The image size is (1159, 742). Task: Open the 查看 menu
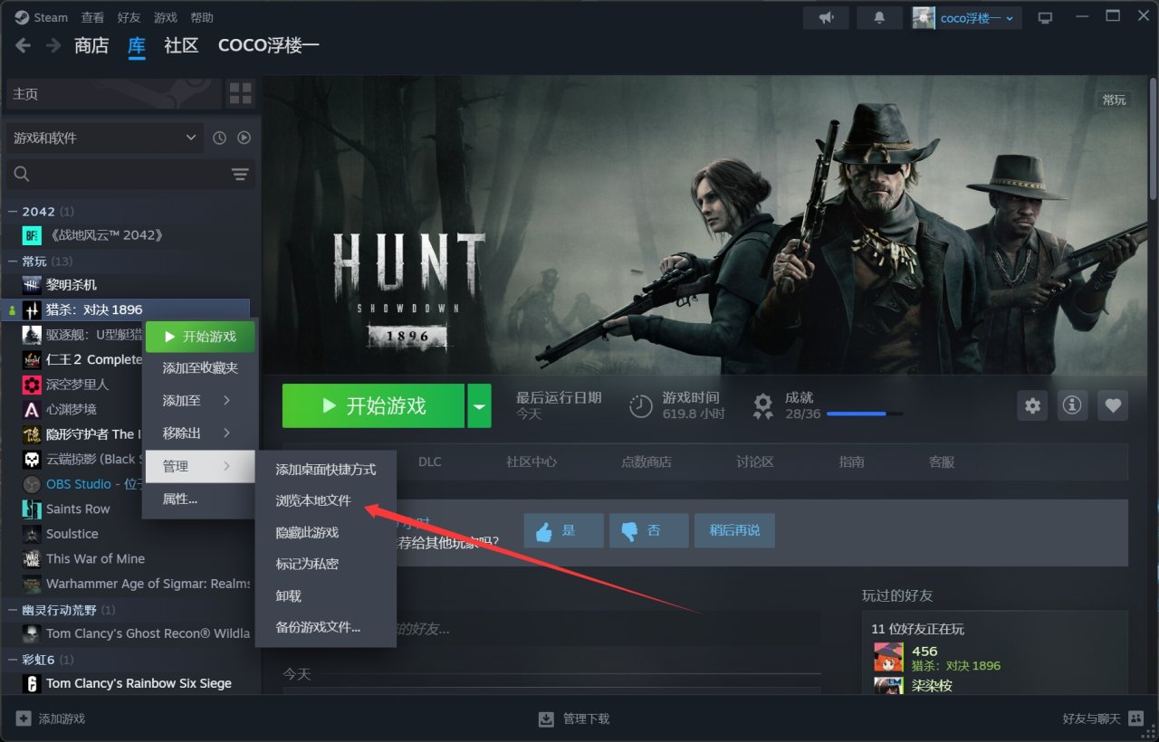(x=92, y=17)
